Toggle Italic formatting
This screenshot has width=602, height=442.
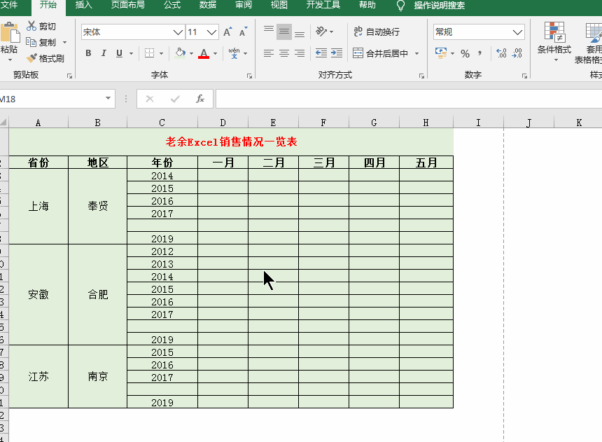(x=104, y=53)
